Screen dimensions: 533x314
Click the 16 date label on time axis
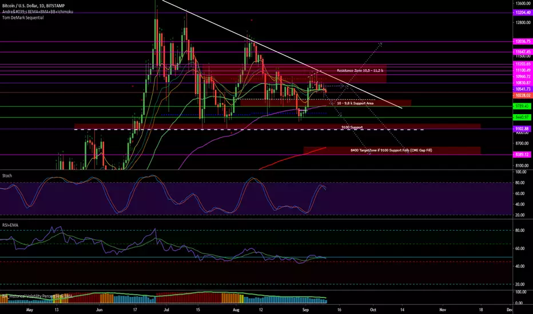coord(339,309)
